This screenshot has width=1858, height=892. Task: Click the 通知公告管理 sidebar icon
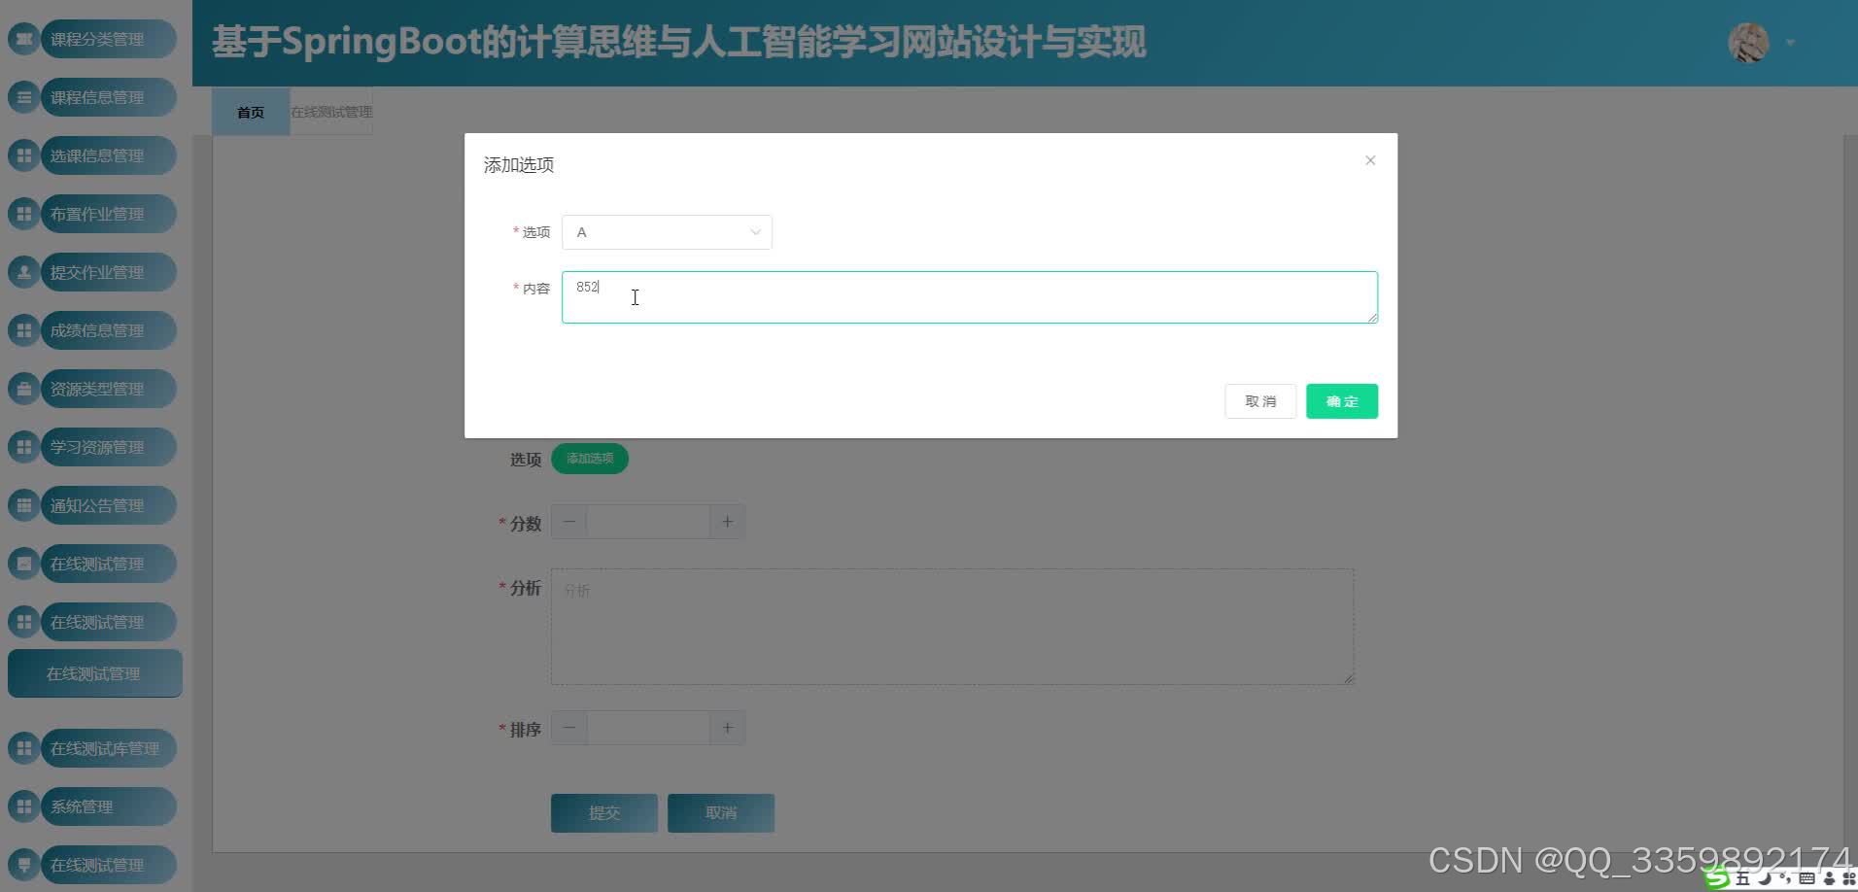point(24,505)
